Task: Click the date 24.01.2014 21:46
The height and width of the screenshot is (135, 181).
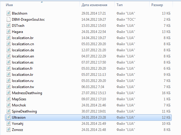Action: 94,105
